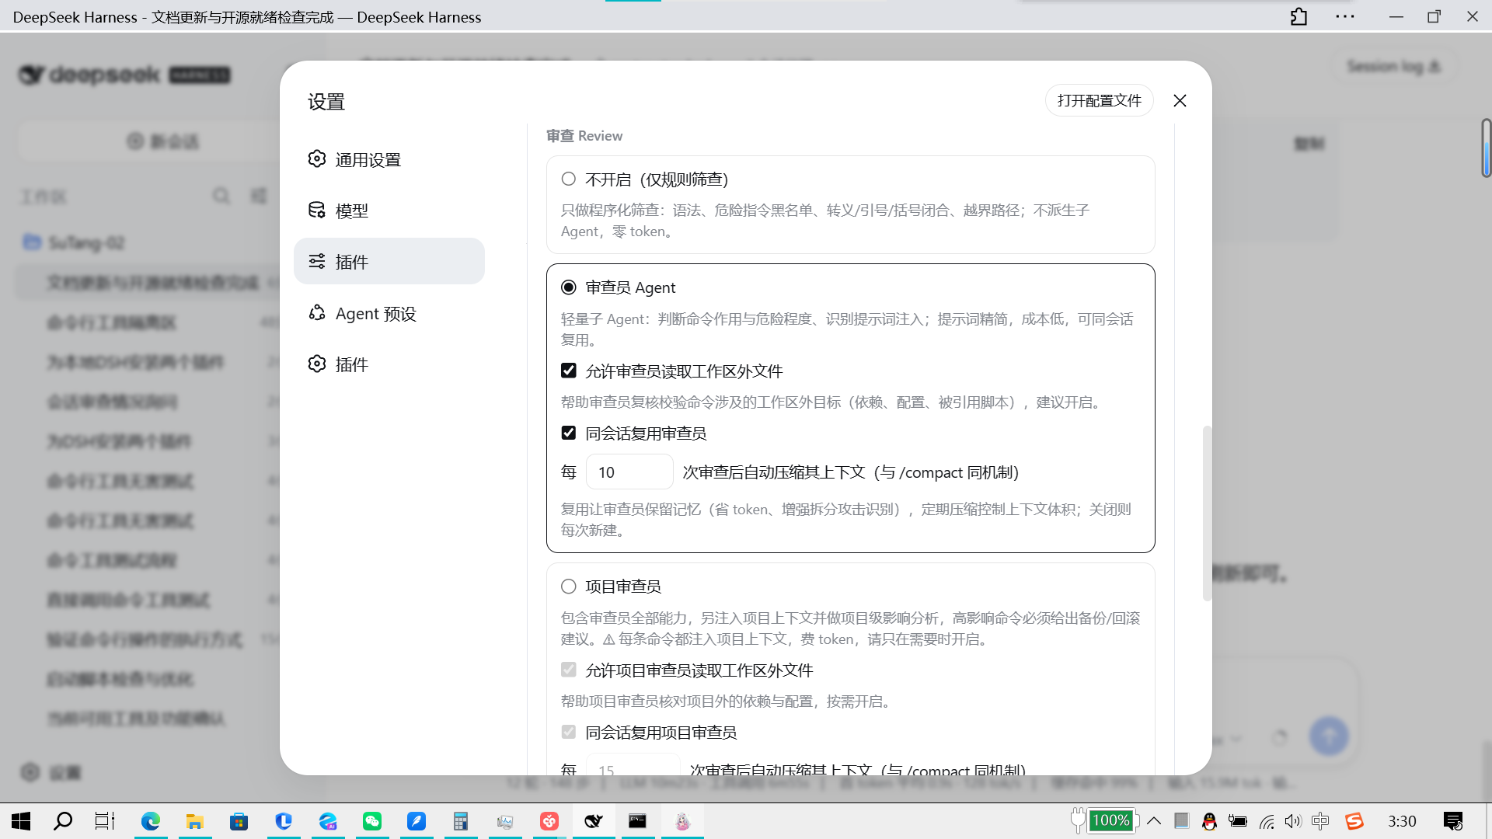1492x839 pixels.
Task: Open 模型 settings section
Action: [x=389, y=211]
